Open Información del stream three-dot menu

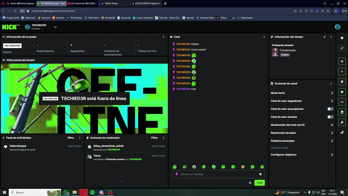click(x=331, y=37)
